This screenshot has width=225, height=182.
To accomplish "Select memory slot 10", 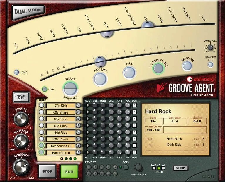I will (x=115, y=174).
